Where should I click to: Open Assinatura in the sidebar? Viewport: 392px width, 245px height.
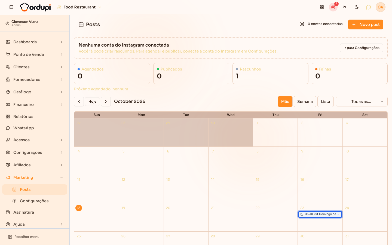click(35, 212)
